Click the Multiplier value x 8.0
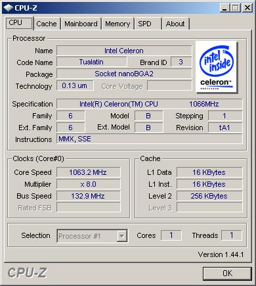256x286 pixels. [89, 184]
